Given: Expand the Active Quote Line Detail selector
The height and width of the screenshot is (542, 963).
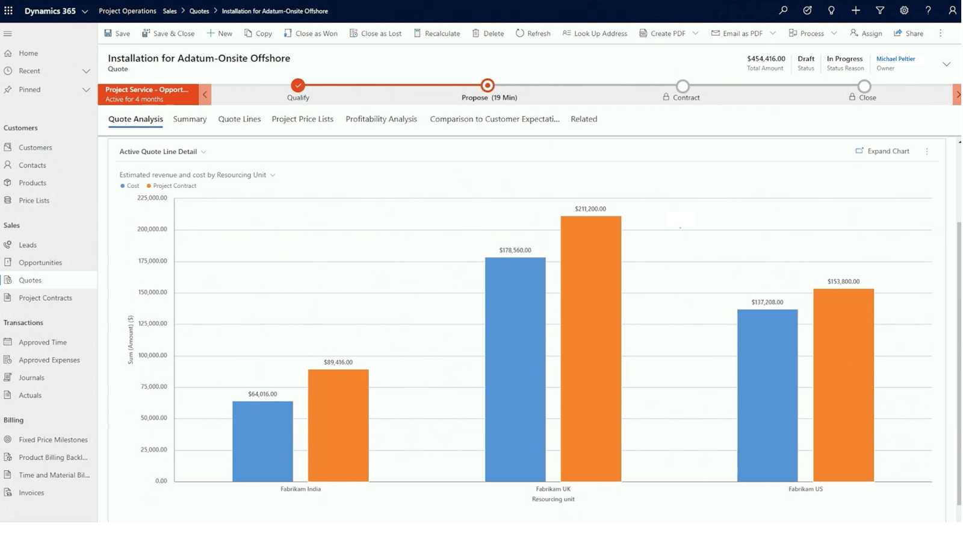Looking at the screenshot, I should click(204, 151).
